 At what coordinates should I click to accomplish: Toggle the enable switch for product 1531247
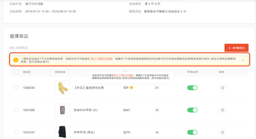192,132
